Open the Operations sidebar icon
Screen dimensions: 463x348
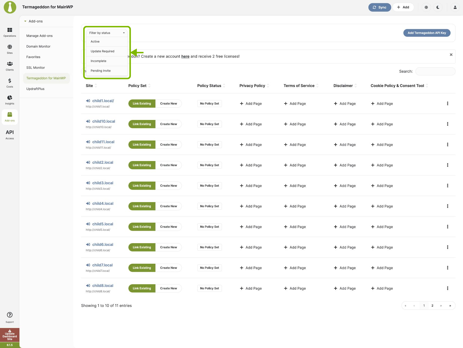[x=10, y=32]
